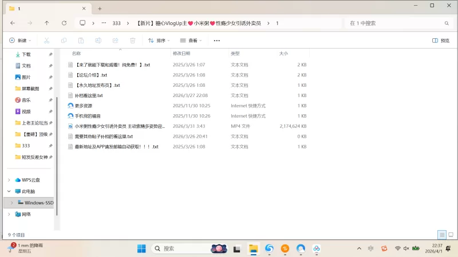Screen dimensions: 458x257
Task: Click the Share icon in toolbar
Action: click(116, 41)
